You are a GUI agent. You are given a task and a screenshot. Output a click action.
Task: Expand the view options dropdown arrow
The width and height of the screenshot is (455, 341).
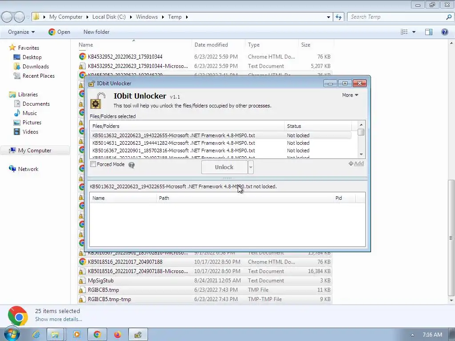click(414, 32)
